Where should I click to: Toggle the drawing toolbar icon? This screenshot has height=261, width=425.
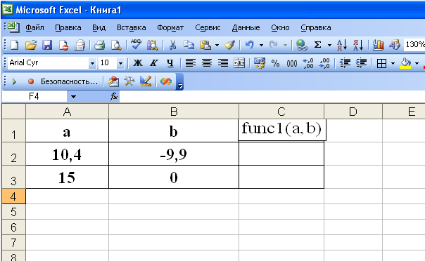coord(395,45)
